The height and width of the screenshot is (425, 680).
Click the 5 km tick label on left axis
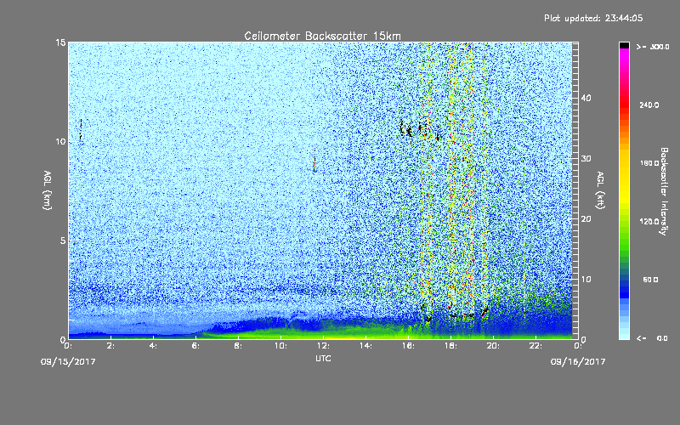pos(63,241)
